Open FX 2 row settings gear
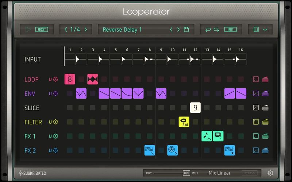The height and width of the screenshot is (182, 292). pyautogui.click(x=55, y=150)
